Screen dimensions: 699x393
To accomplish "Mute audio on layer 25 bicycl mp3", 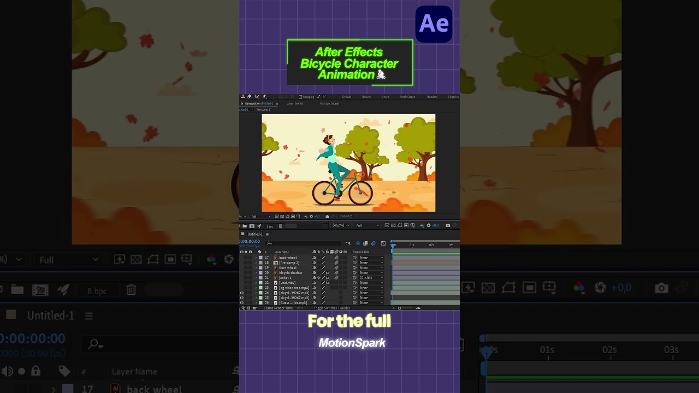I will tap(241, 298).
